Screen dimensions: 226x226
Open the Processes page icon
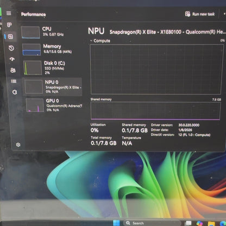pos(9,24)
